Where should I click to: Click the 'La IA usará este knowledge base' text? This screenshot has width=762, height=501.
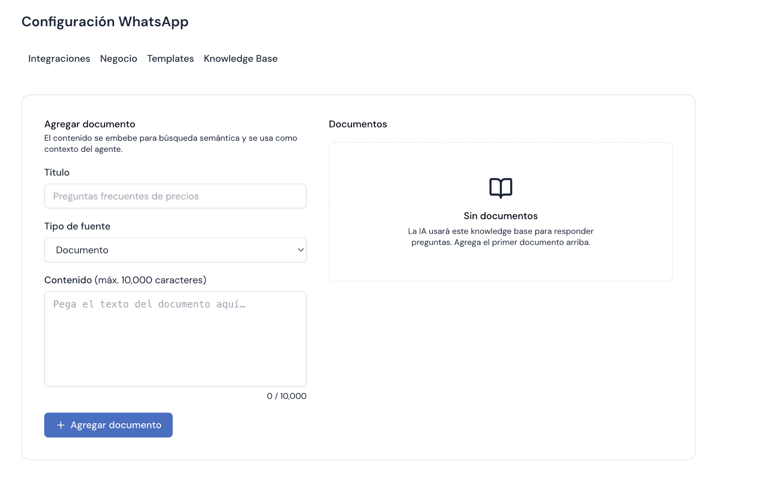pos(501,237)
